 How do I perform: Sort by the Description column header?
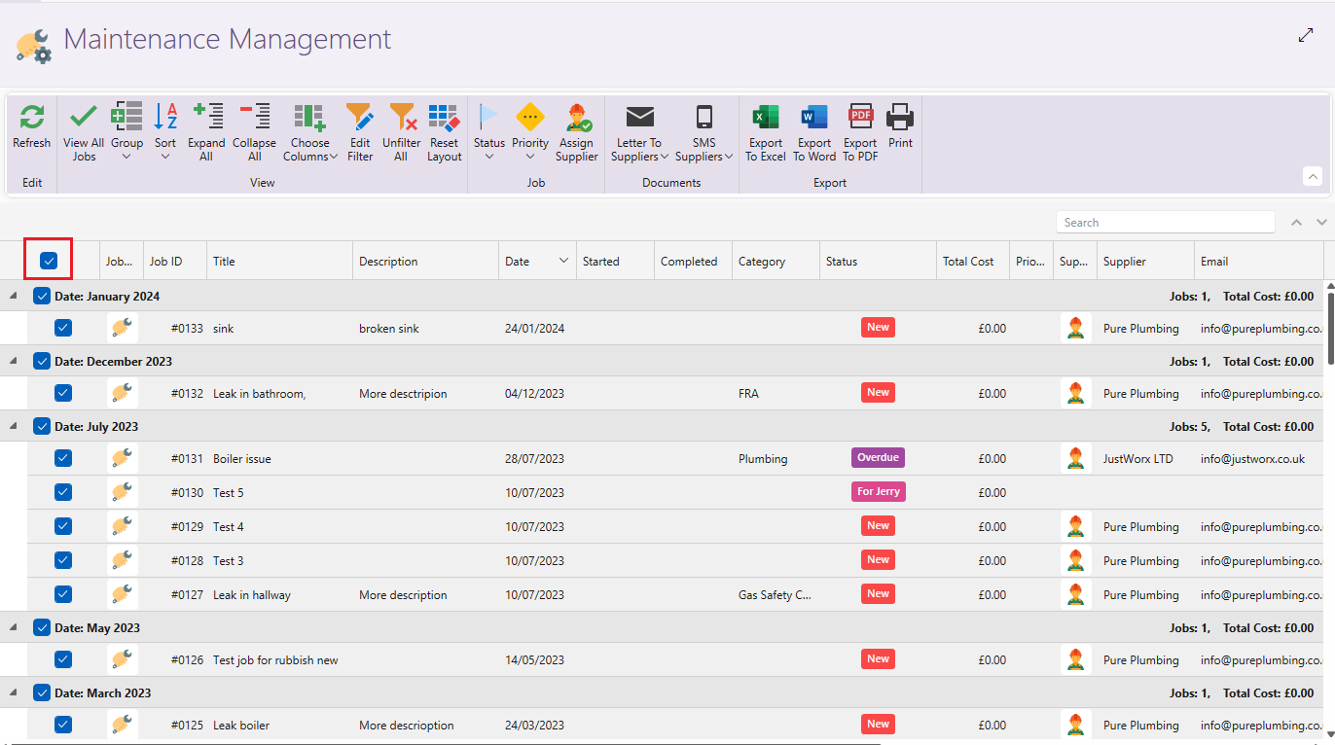pos(426,261)
